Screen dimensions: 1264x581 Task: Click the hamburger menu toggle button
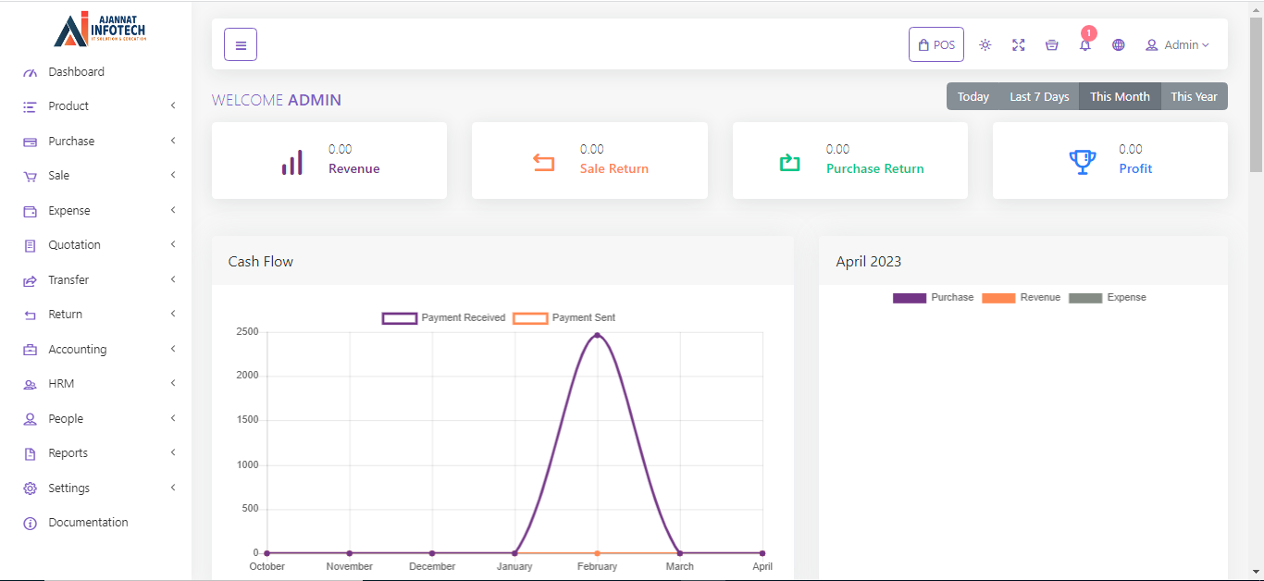click(x=241, y=44)
